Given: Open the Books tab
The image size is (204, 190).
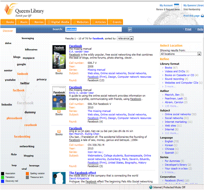Looking at the screenshot, I should (x=8, y=22).
